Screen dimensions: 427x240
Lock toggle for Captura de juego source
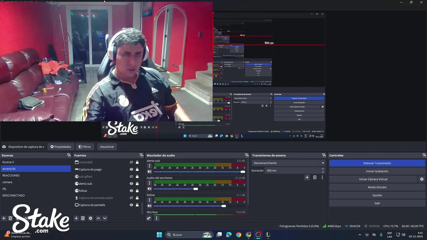click(x=137, y=169)
